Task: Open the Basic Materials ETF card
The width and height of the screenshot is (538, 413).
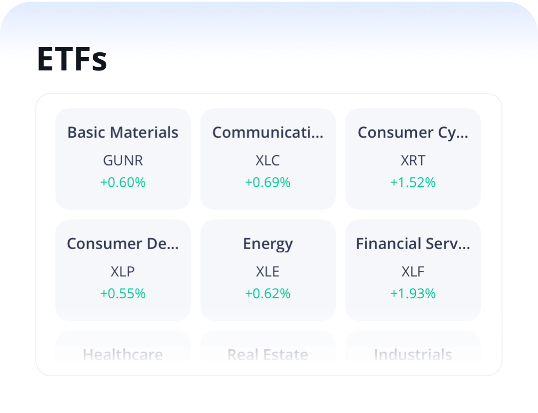Action: point(123,158)
